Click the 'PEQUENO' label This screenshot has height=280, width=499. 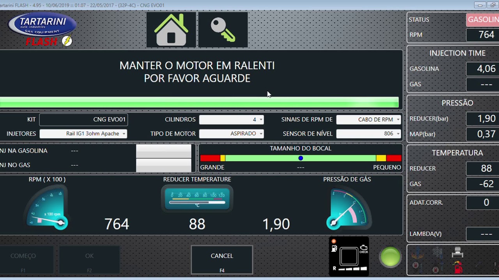(x=387, y=168)
